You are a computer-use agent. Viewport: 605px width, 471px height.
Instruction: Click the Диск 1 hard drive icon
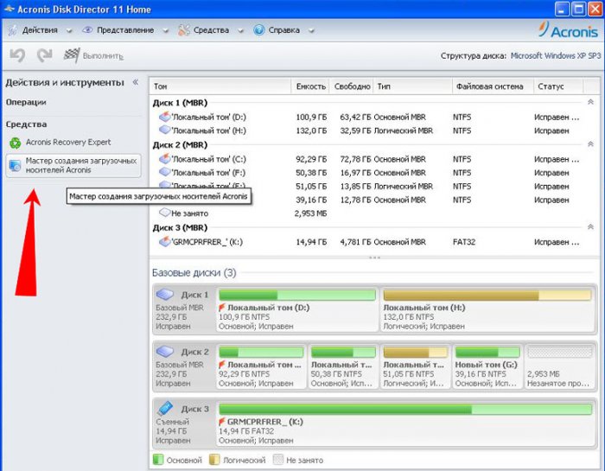click(x=165, y=295)
